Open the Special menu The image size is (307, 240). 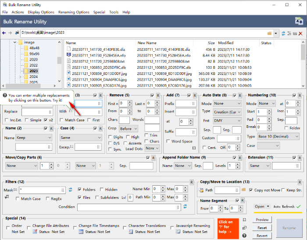point(99,12)
